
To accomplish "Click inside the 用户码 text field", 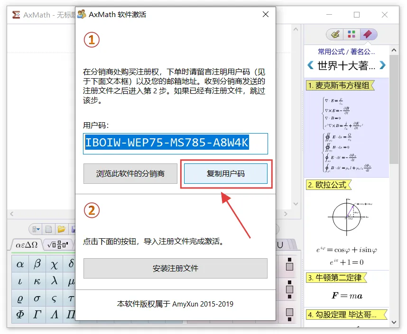I will click(x=176, y=144).
